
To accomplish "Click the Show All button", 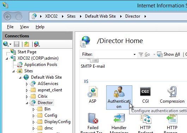I will pyautogui.click(x=168, y=54).
